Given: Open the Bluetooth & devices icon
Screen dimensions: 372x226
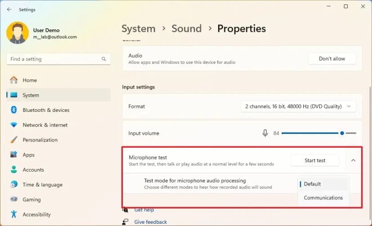Looking at the screenshot, I should pos(14,110).
